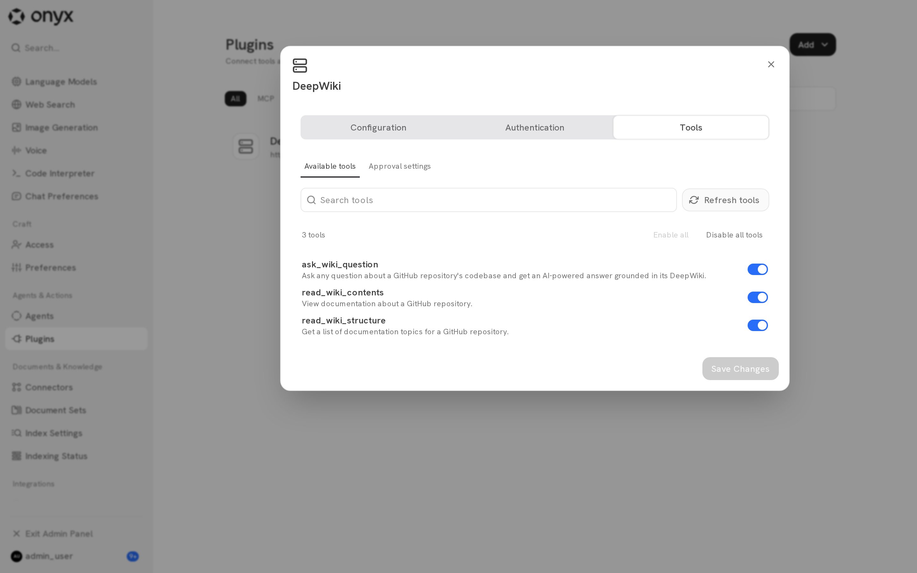Screen dimensions: 917x573
Task: Open Index Settings in sidebar
Action: [x=76, y=433]
